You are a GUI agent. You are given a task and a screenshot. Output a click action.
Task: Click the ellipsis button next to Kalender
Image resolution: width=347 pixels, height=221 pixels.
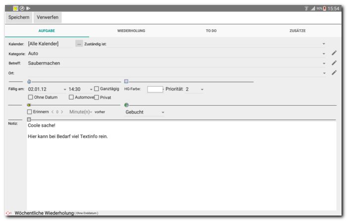(x=79, y=44)
